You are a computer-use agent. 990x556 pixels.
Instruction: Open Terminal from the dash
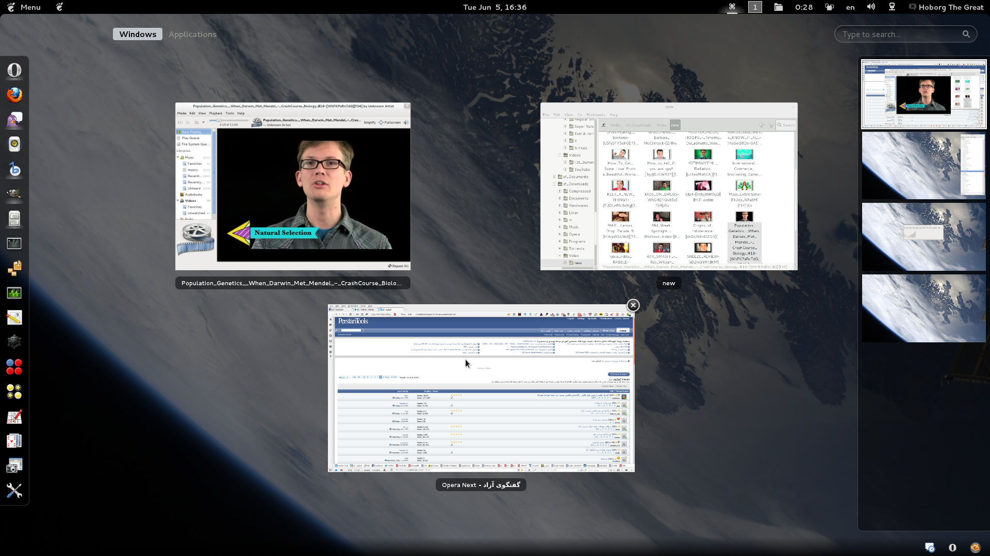14,244
